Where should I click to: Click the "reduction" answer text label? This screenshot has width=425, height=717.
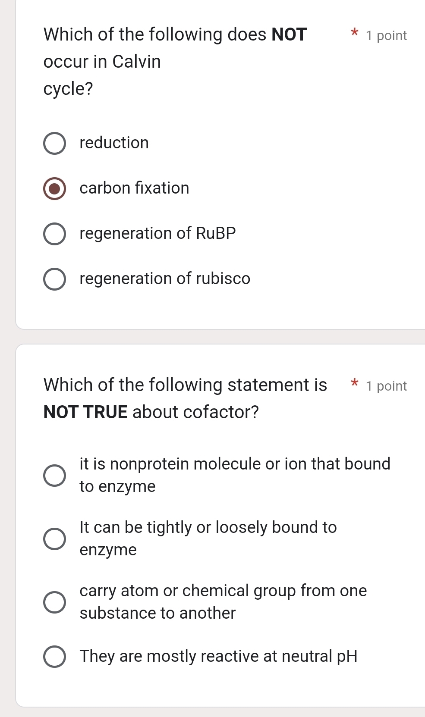114,143
